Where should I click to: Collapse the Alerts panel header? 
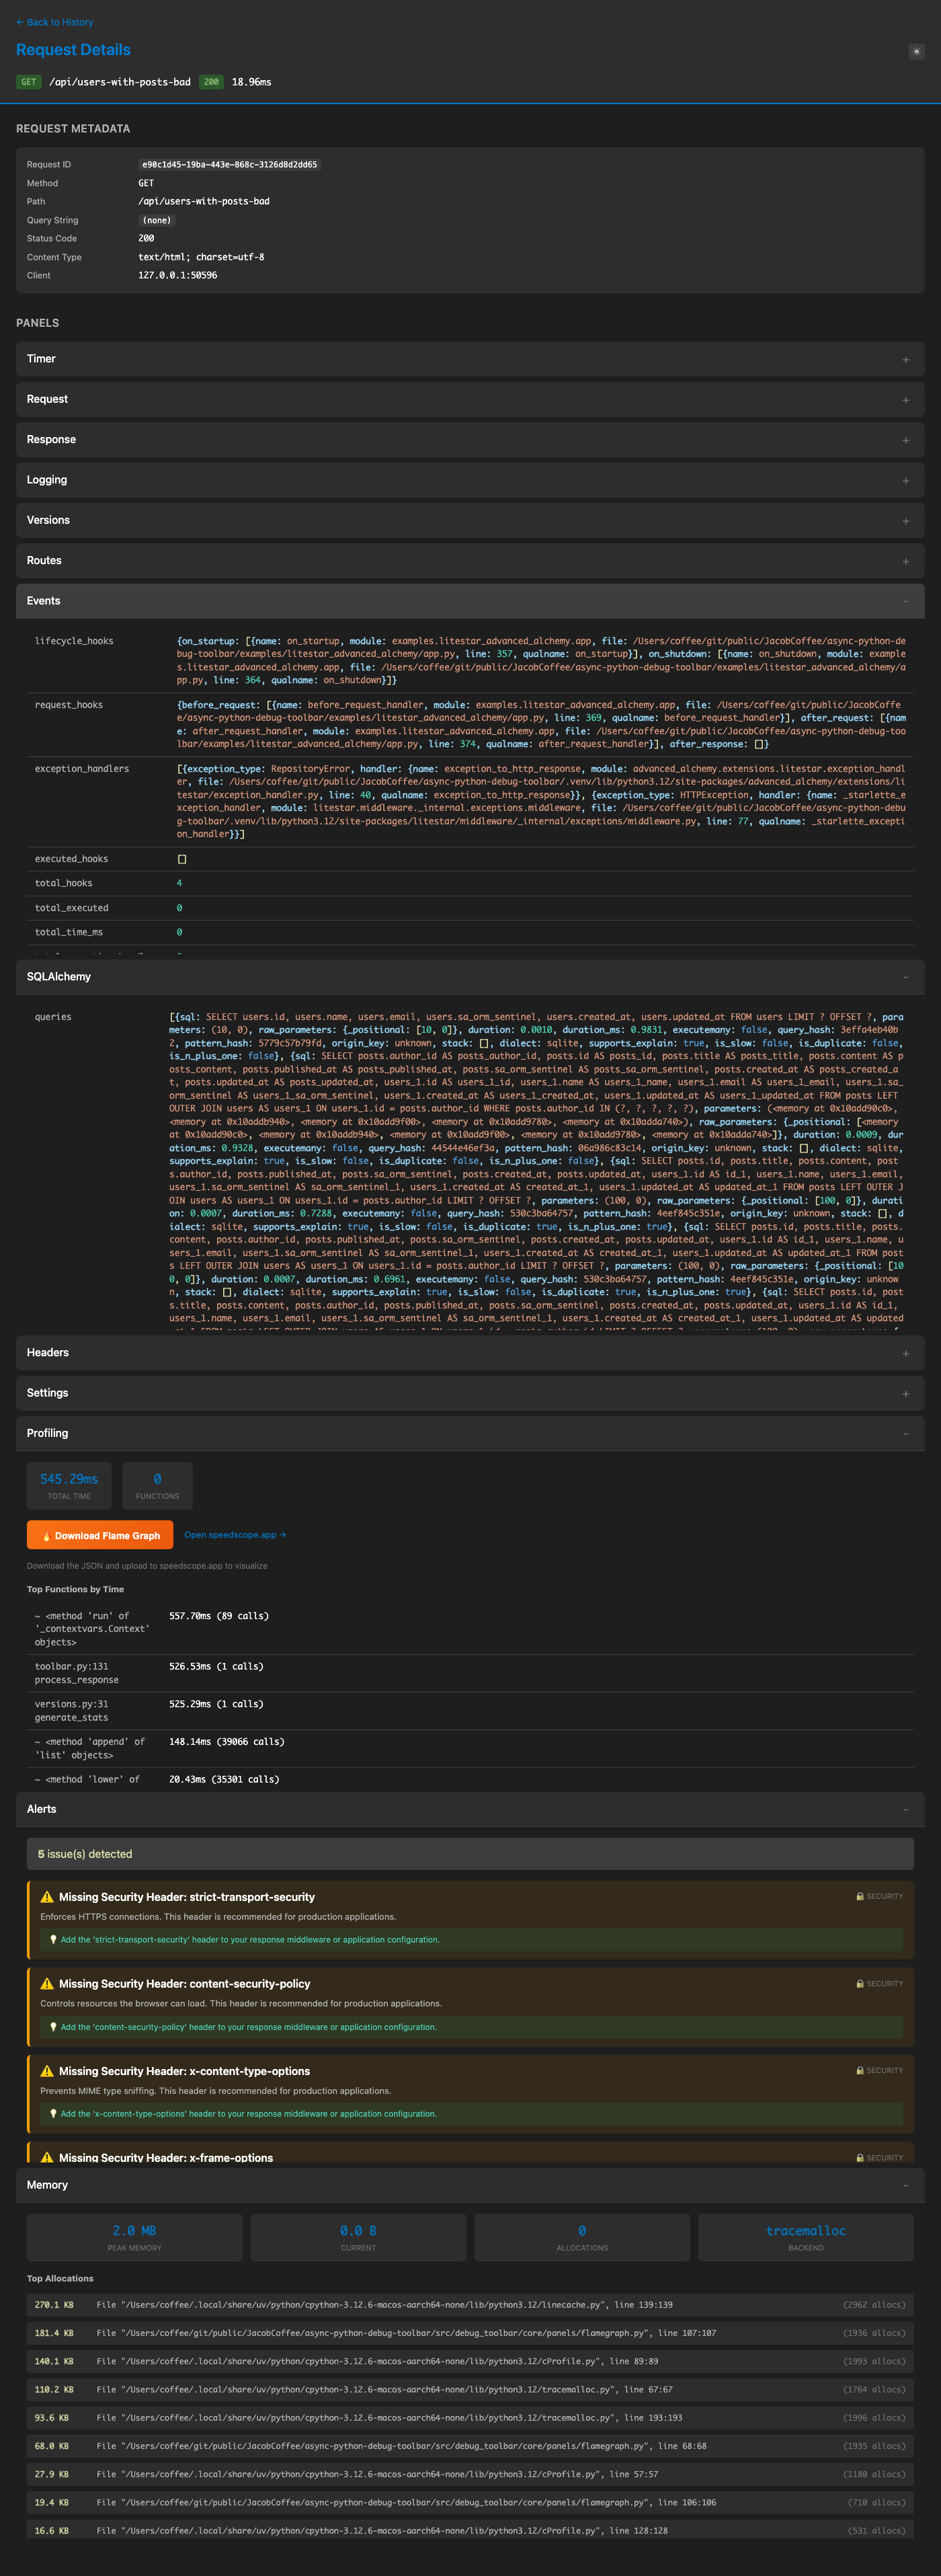click(470, 1809)
